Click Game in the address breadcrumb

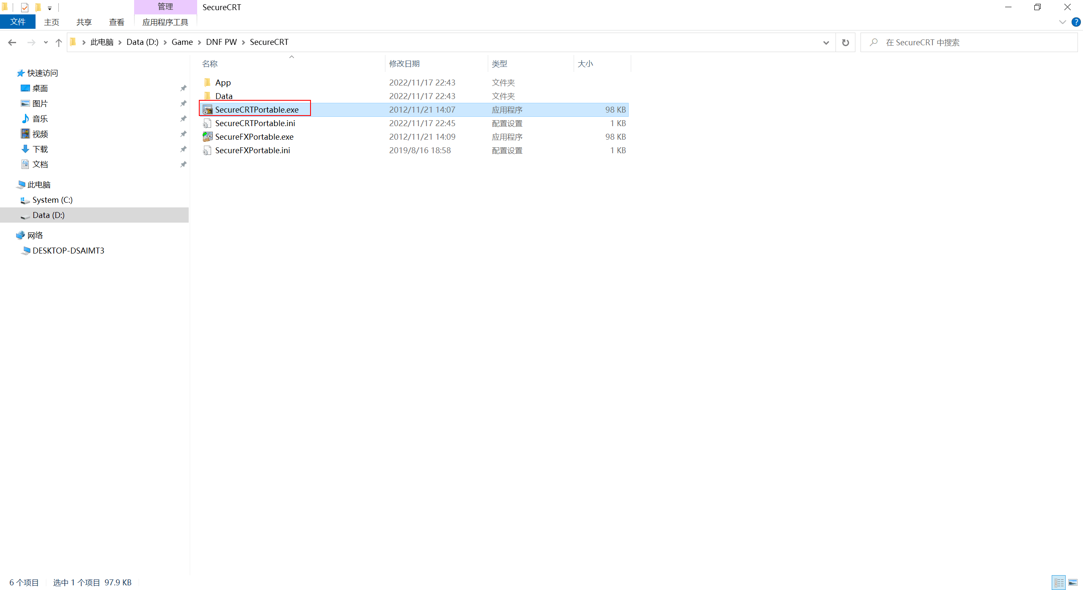tap(182, 42)
